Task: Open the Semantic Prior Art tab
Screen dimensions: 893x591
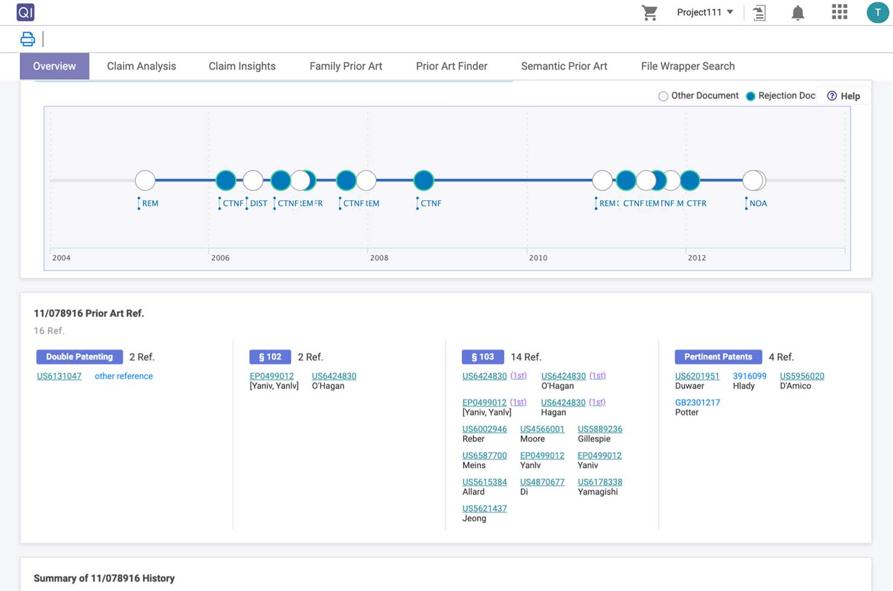Action: pyautogui.click(x=564, y=66)
